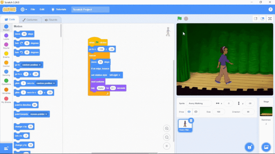
Task: Click the red stop button
Action: click(x=186, y=19)
